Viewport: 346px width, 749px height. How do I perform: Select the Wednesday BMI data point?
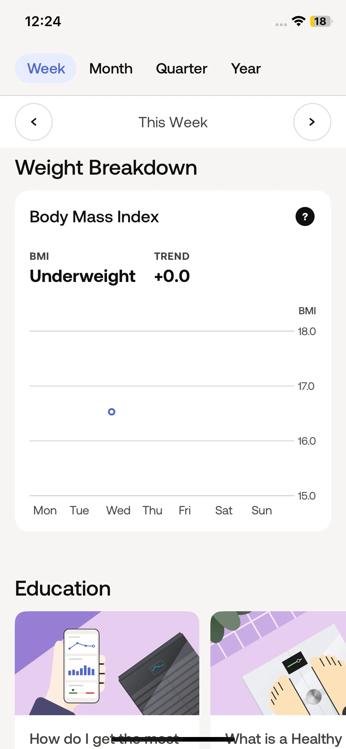pos(112,412)
